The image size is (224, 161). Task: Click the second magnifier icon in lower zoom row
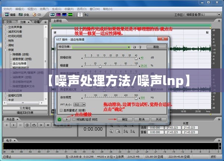point(118,131)
